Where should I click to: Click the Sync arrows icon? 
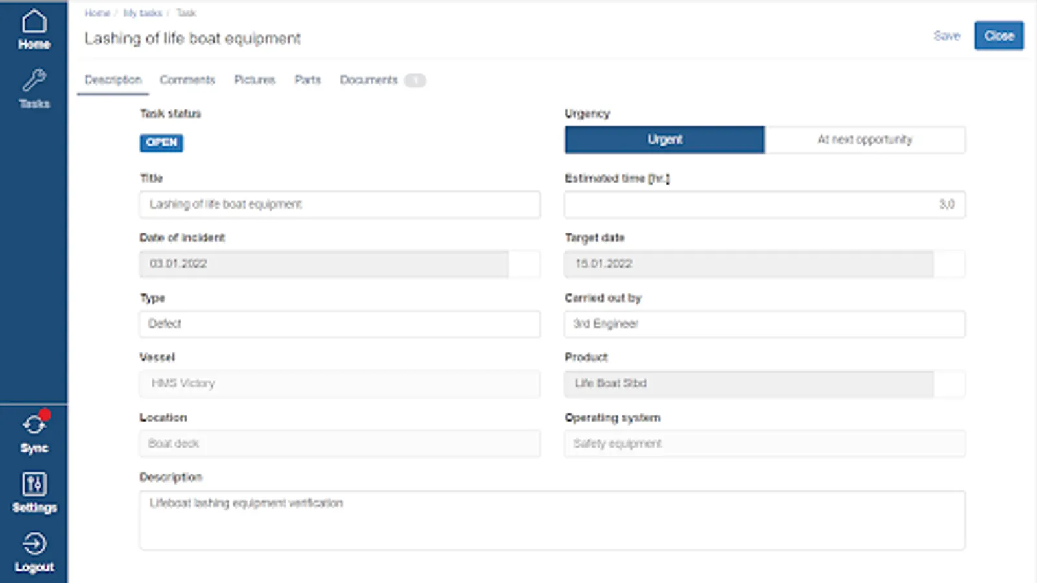pyautogui.click(x=34, y=425)
